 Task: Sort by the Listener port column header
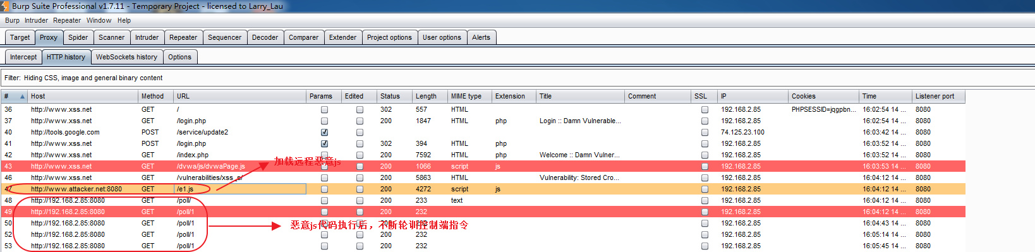[938, 96]
